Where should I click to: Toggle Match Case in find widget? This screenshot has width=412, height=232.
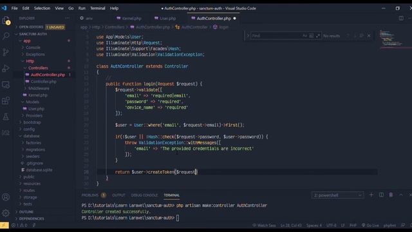pos(304,35)
